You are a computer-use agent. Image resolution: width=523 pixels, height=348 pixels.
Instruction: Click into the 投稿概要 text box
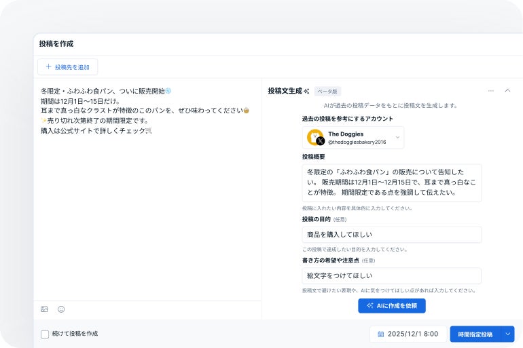391,182
